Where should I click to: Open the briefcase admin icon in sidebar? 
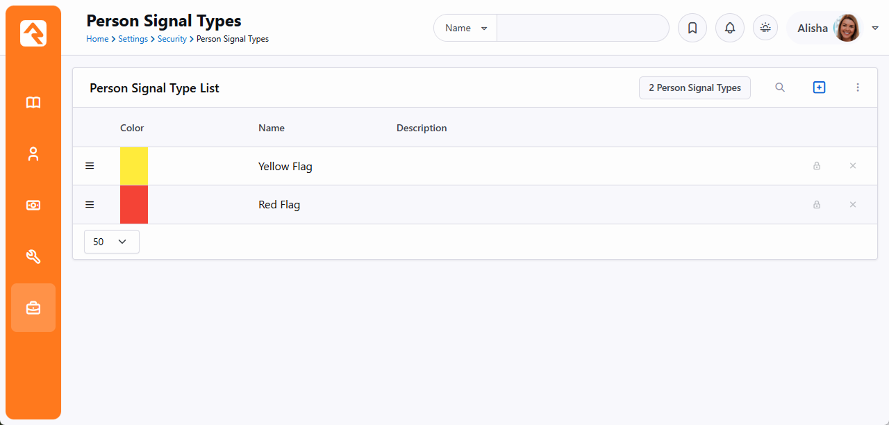tap(33, 308)
